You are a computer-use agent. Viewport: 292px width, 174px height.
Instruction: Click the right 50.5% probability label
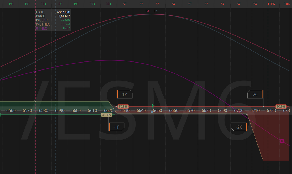click(281, 106)
